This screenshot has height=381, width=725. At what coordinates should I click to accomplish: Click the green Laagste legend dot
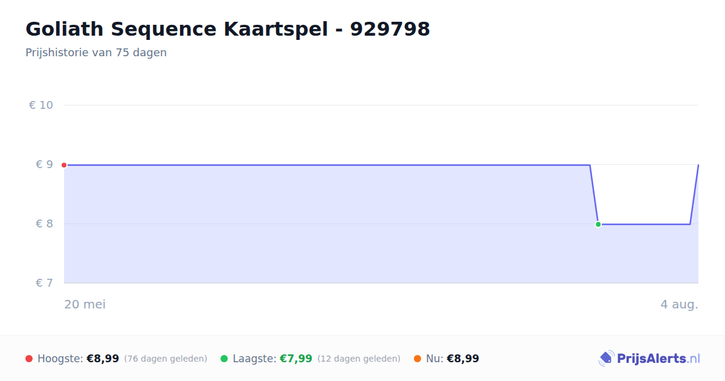[x=224, y=359]
